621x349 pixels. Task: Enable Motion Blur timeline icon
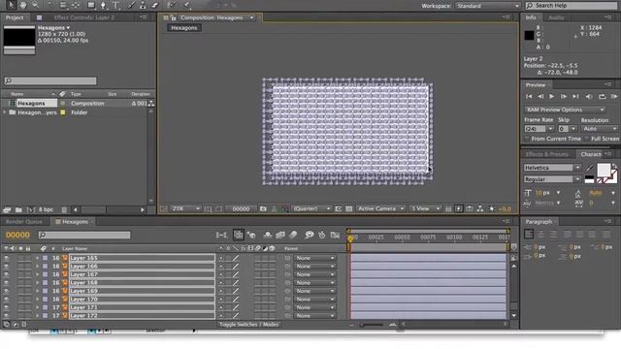click(293, 235)
